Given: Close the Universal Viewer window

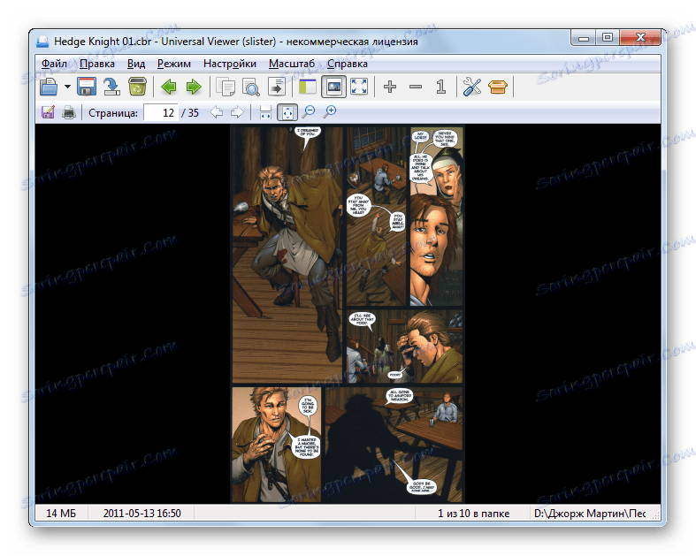Looking at the screenshot, I should tap(640, 38).
